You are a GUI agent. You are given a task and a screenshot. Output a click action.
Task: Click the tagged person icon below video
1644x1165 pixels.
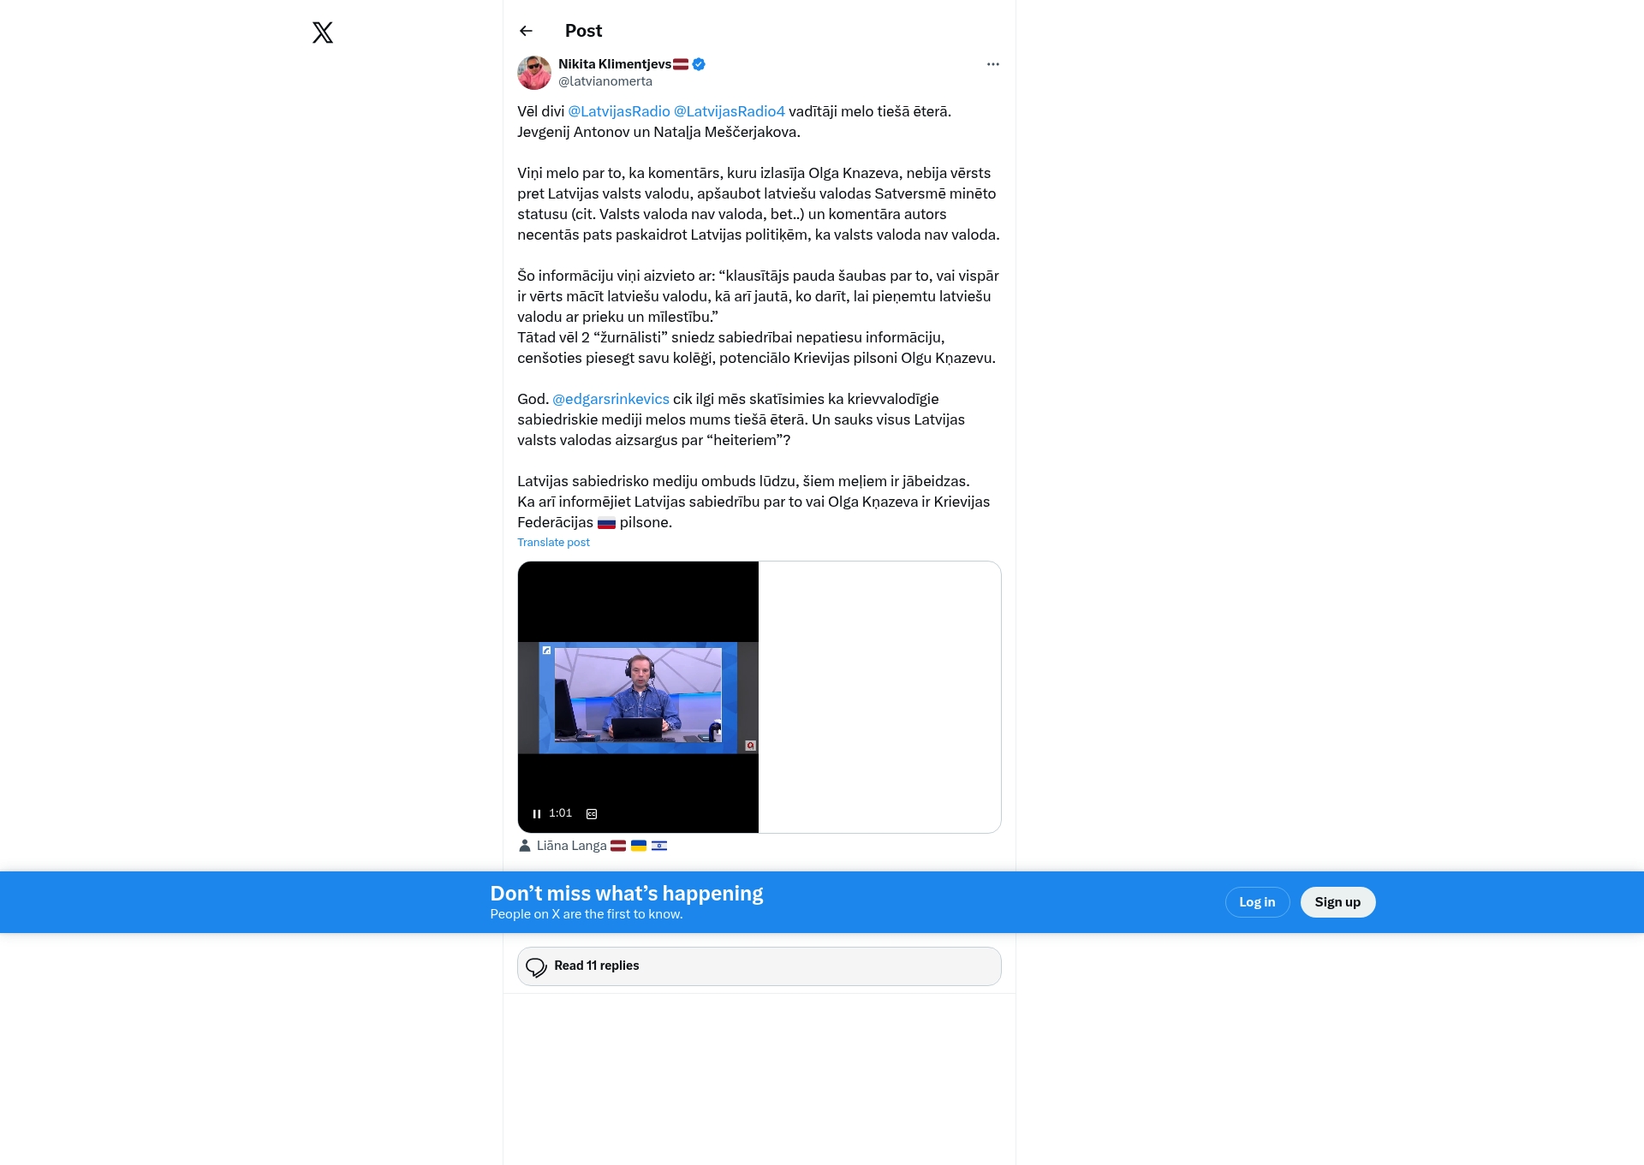pyautogui.click(x=525, y=846)
